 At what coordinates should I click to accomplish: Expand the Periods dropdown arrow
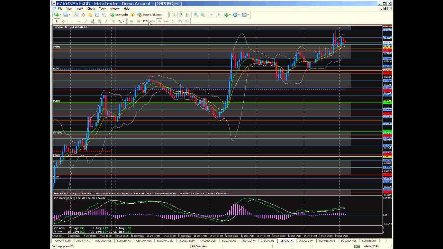pyautogui.click(x=239, y=15)
